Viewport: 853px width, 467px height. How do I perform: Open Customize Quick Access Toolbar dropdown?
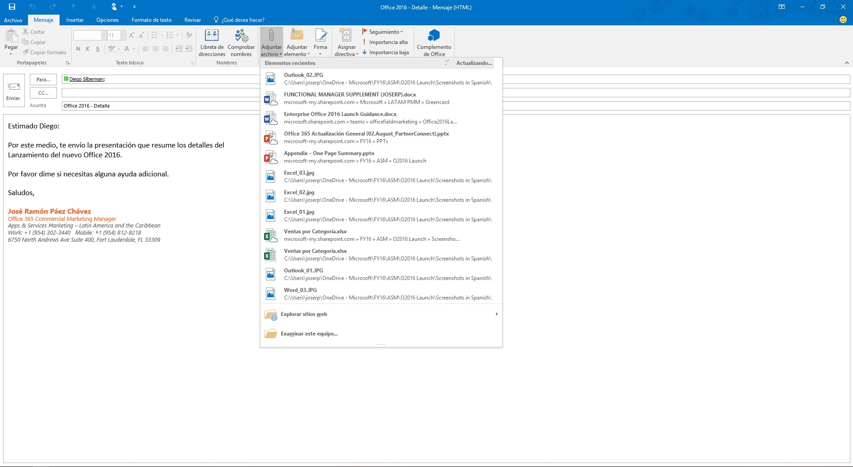(134, 7)
